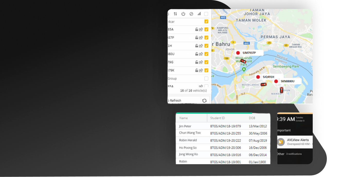Viewport: 341px width, 177px height.
Task: Toggle the select-all checkbox in list header
Action: [x=206, y=14]
